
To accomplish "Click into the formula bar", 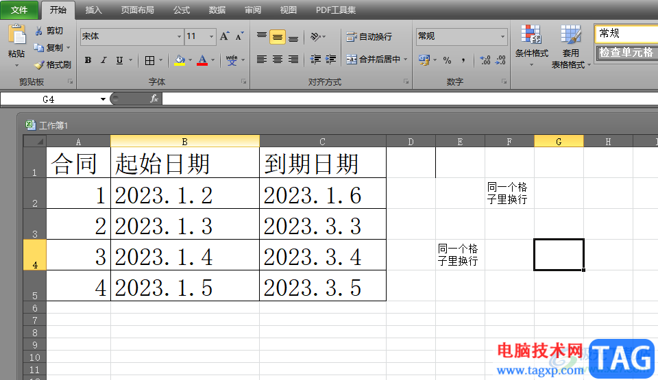I will coord(410,99).
